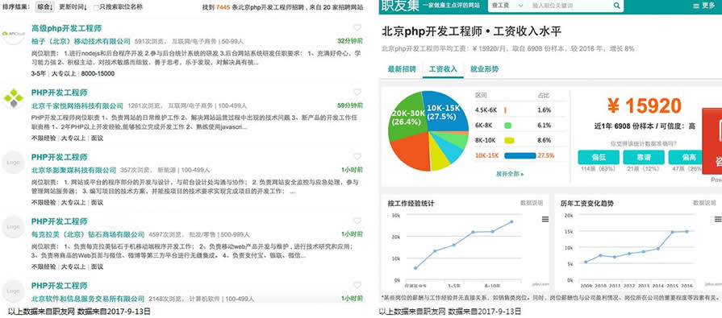The width and height of the screenshot is (722, 318).
Task: Click the 6K-8K green legend swatch
Action: point(508,125)
